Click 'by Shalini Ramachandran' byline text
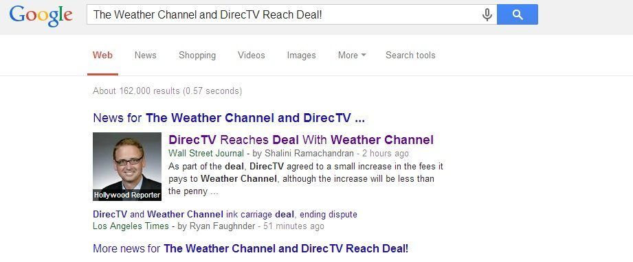The width and height of the screenshot is (633, 262). click(x=303, y=153)
